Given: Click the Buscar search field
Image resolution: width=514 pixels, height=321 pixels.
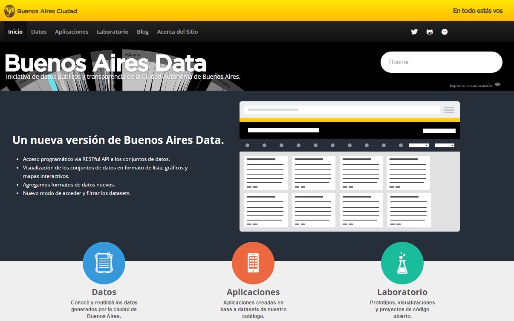Looking at the screenshot, I should coord(442,62).
